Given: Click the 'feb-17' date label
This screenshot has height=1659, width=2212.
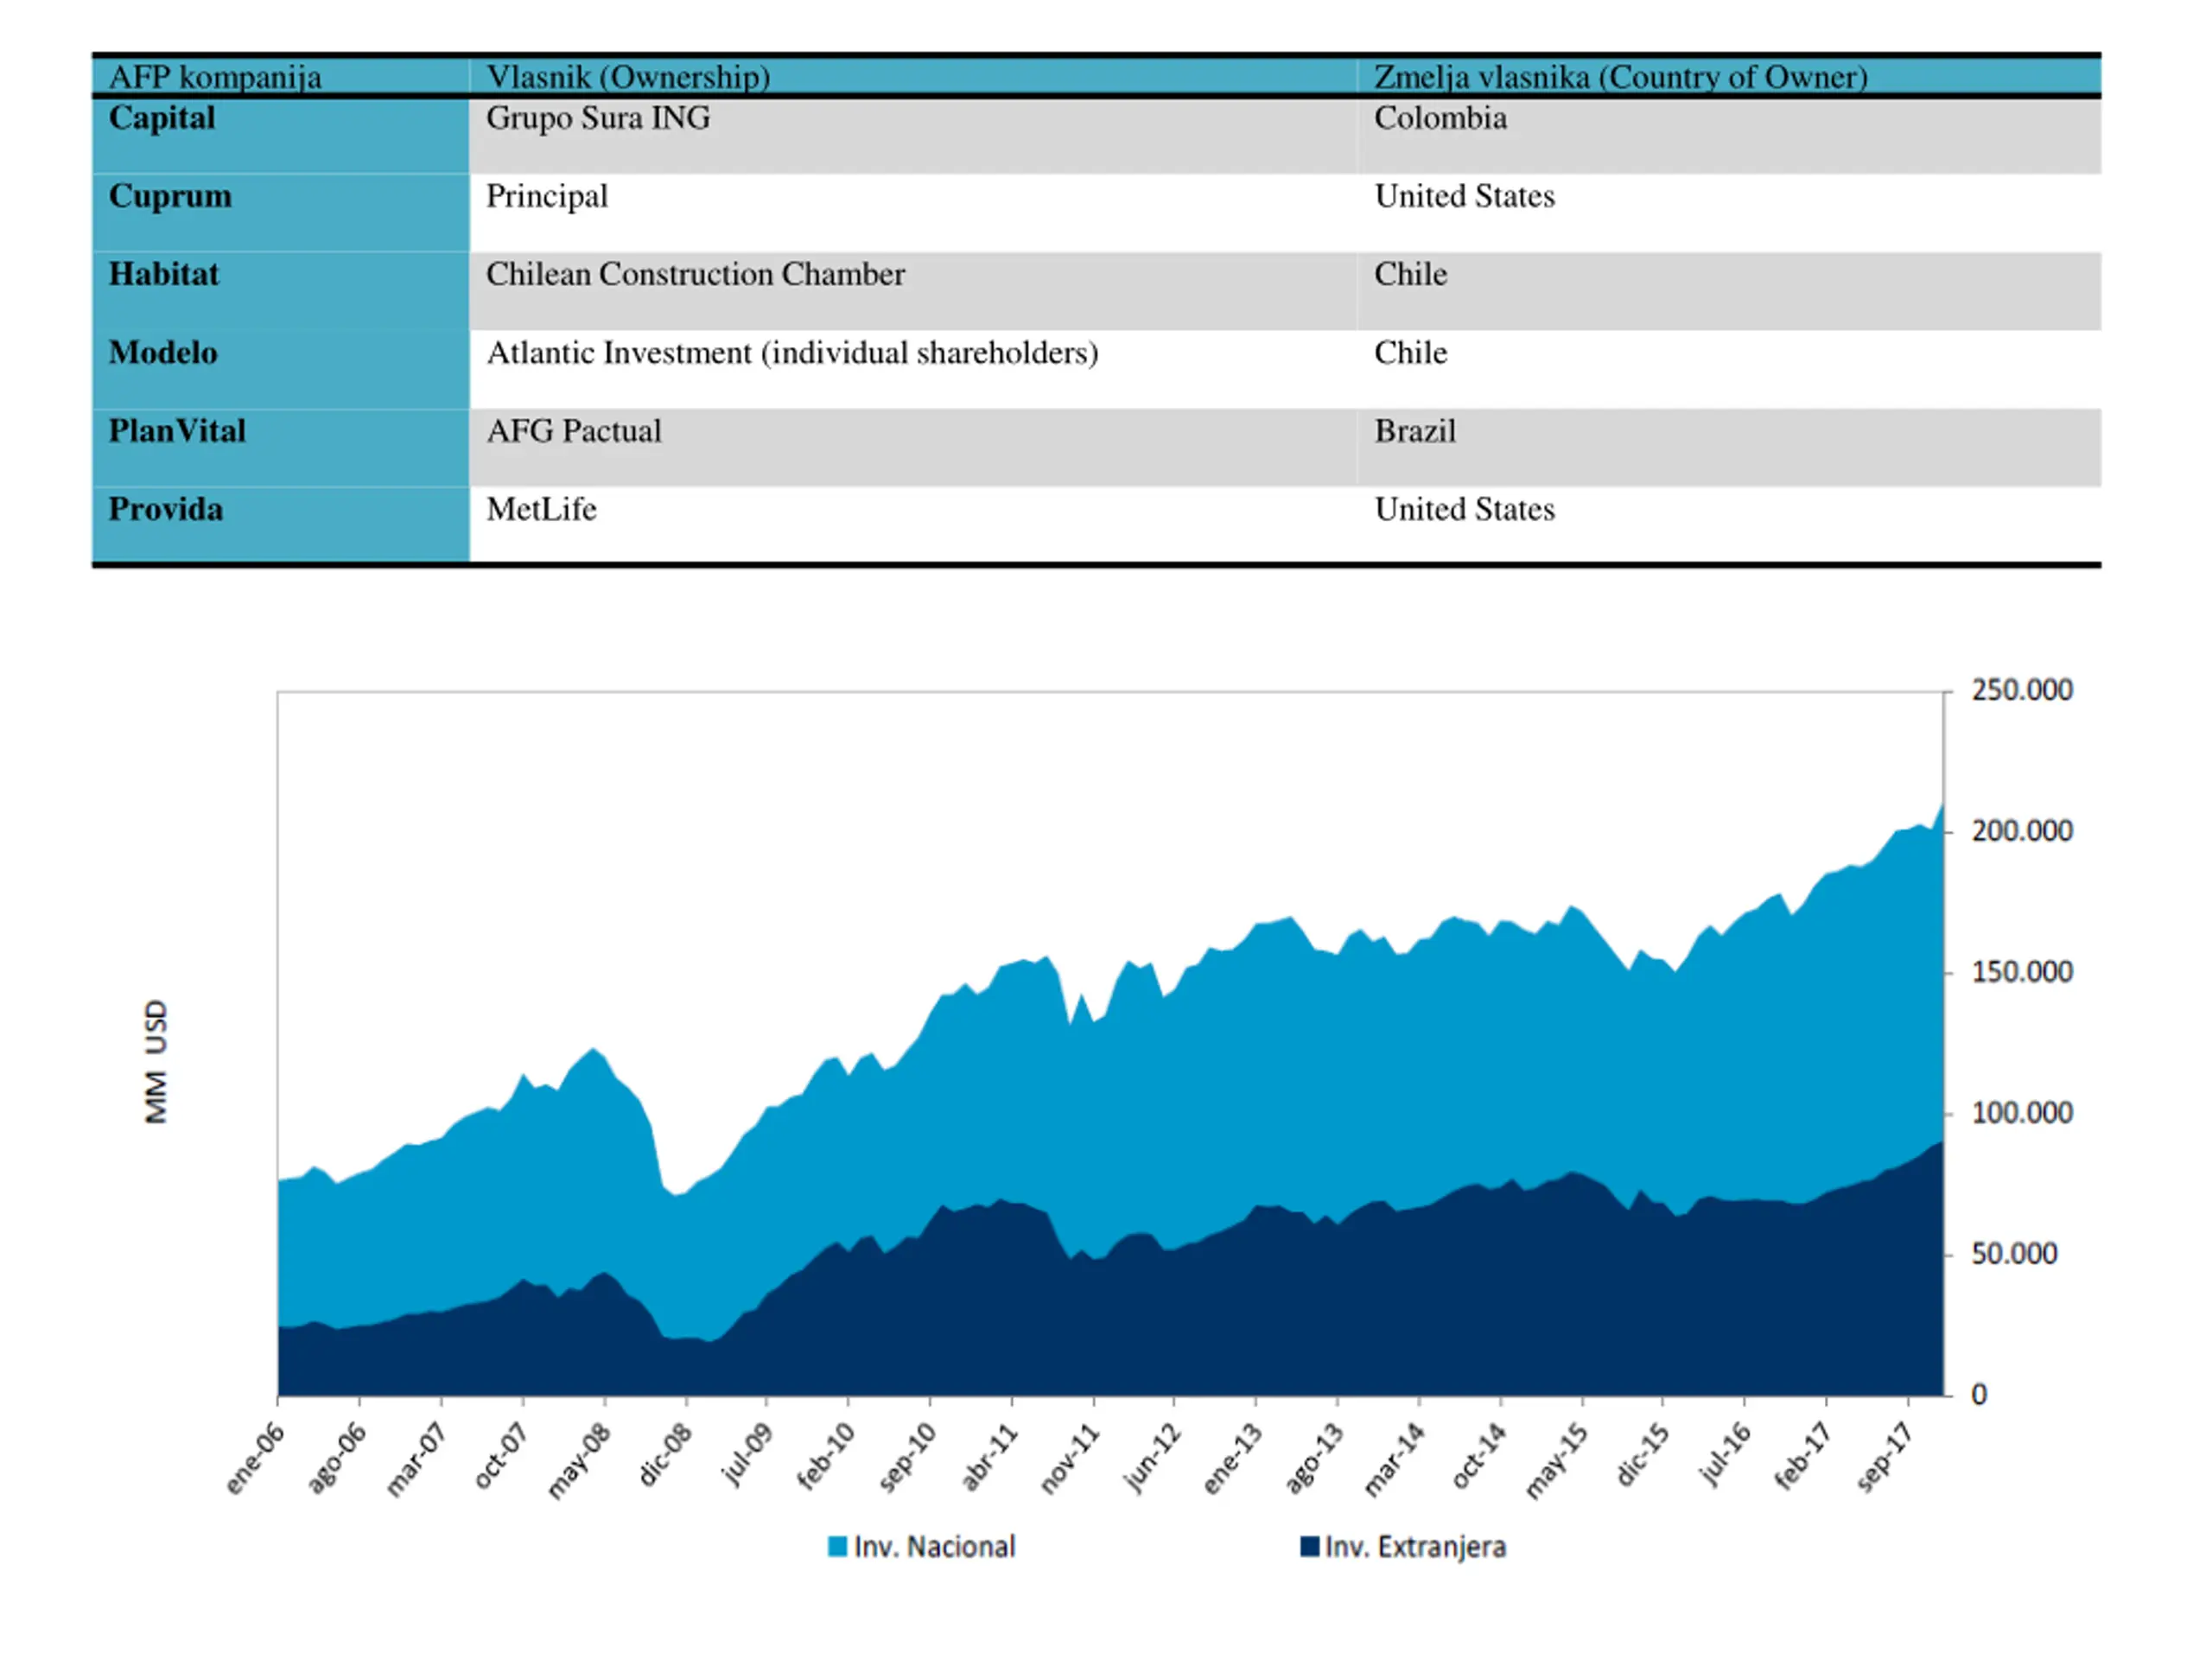Looking at the screenshot, I should (x=1803, y=1457).
